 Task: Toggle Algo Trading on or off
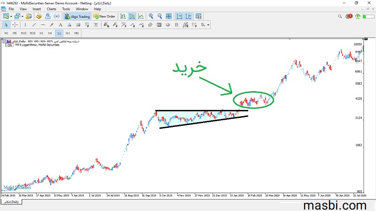point(77,16)
